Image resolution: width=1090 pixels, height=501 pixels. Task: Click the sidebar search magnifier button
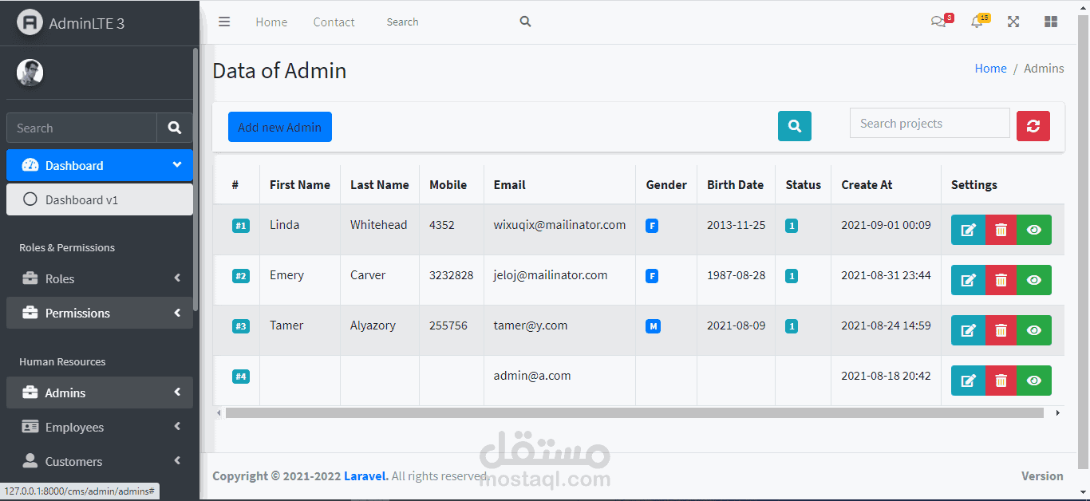click(175, 128)
